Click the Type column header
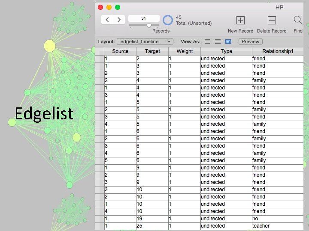The height and width of the screenshot is (231, 309). (226, 51)
